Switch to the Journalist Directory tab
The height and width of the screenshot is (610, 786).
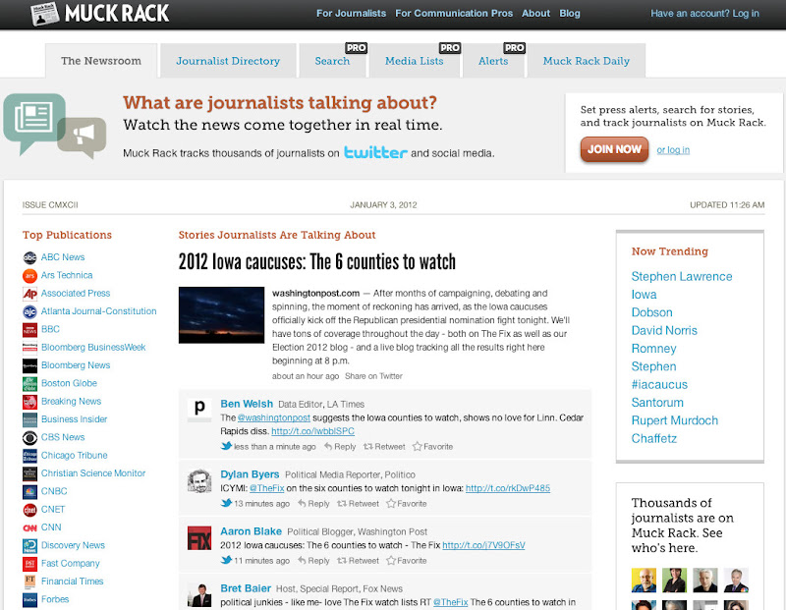[x=228, y=61]
